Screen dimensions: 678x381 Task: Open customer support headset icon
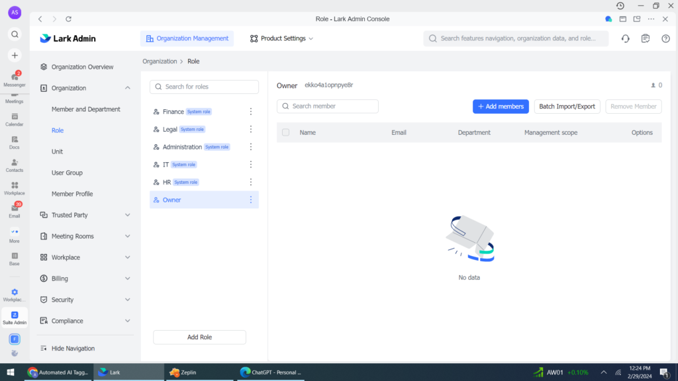tap(625, 38)
